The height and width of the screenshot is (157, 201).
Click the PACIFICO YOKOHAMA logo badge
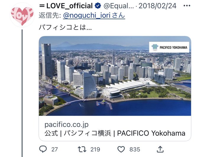click(x=169, y=47)
